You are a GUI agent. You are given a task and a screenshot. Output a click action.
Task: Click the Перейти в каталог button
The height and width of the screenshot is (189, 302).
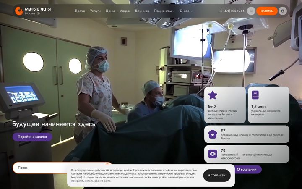click(x=32, y=137)
